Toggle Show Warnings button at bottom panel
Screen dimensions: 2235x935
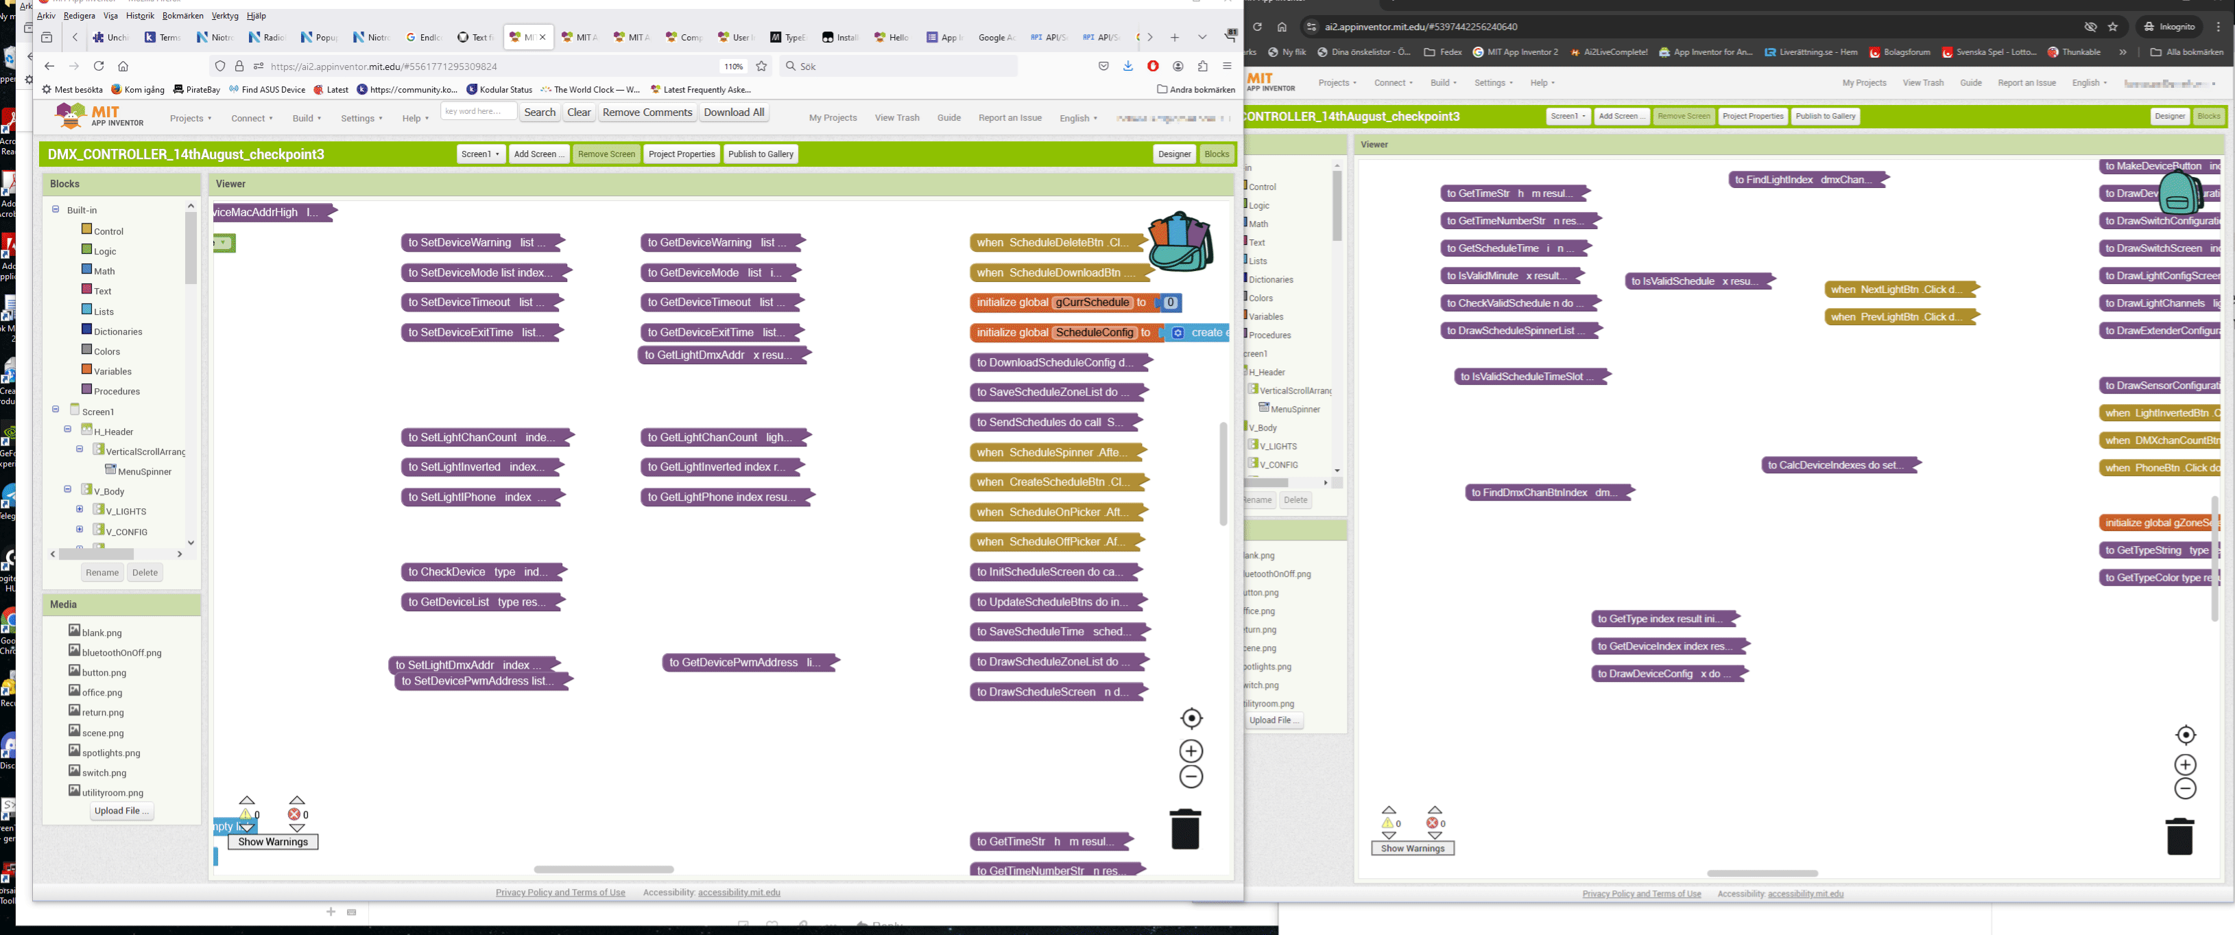(x=272, y=841)
